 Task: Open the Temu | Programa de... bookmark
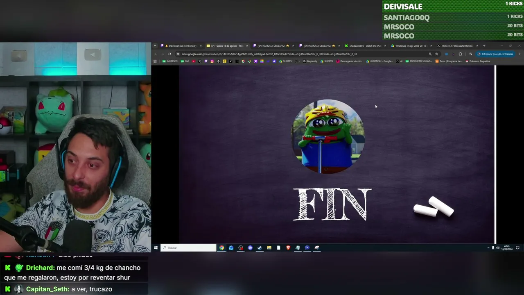pyautogui.click(x=449, y=61)
